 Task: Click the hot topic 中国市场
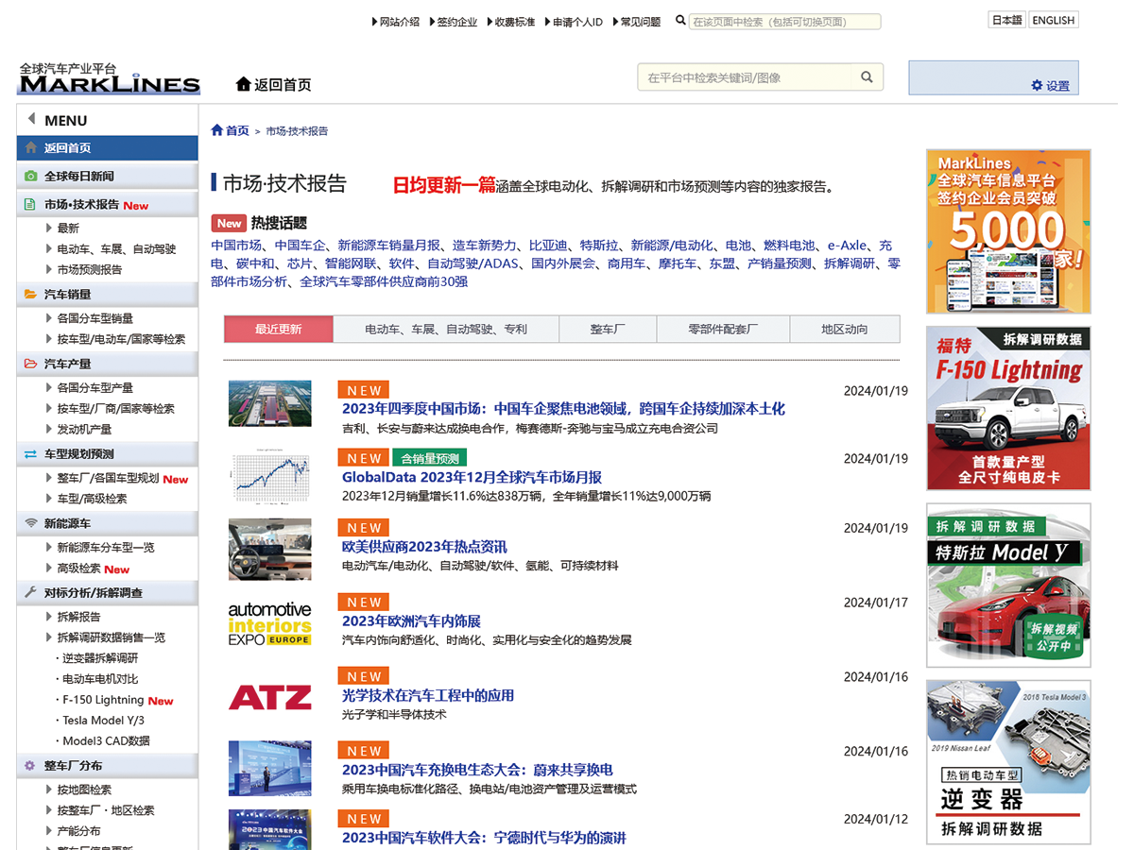point(236,246)
